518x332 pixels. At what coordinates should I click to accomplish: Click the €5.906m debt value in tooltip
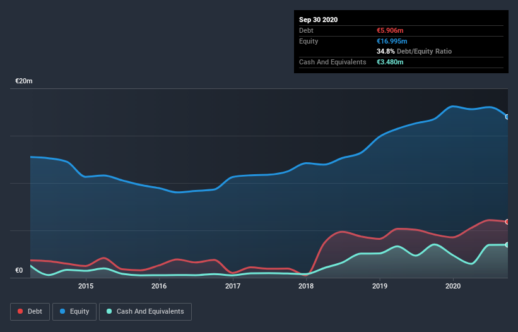click(390, 30)
